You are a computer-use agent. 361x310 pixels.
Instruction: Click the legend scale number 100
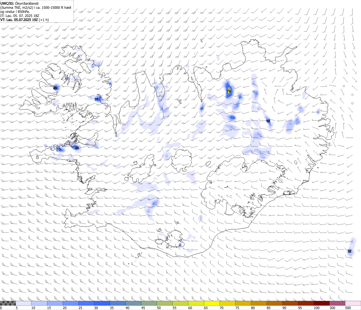pos(316,308)
